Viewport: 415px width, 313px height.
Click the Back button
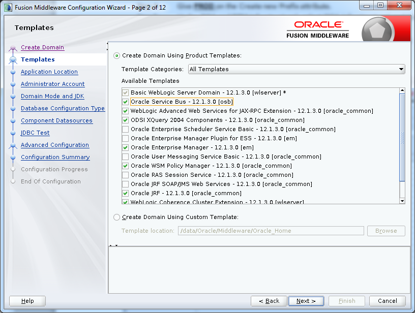pos(269,301)
